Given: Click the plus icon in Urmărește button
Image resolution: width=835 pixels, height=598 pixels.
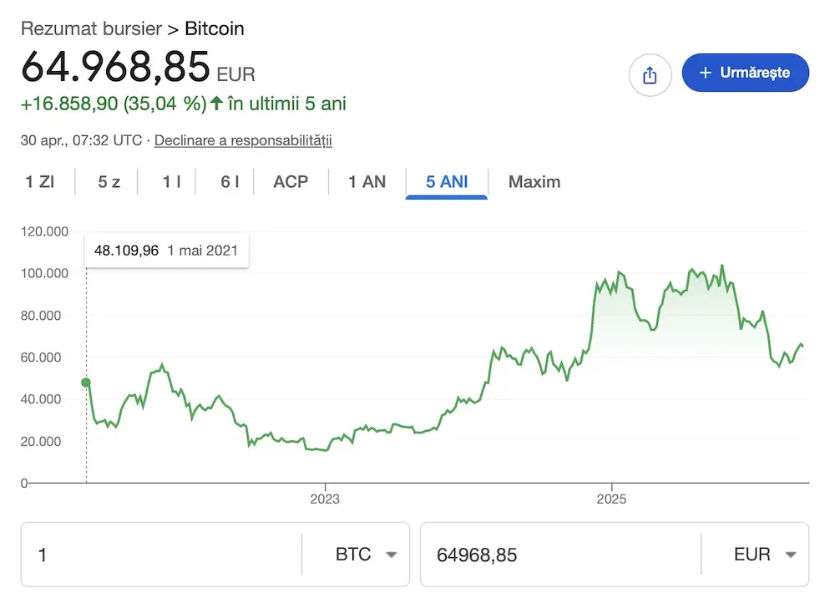Looking at the screenshot, I should click(705, 73).
